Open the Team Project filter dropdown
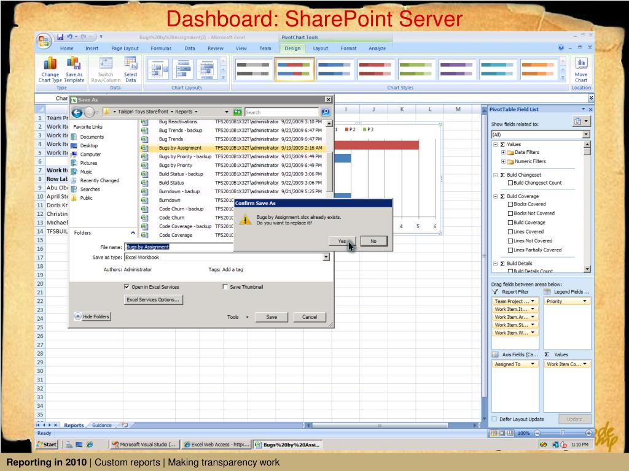The height and width of the screenshot is (471, 629). click(533, 301)
